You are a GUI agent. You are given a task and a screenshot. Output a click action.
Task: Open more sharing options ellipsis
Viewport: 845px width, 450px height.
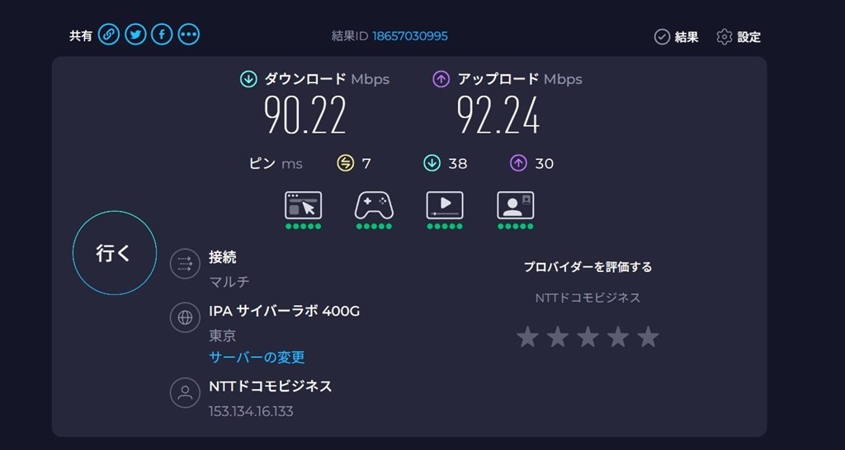pos(189,35)
